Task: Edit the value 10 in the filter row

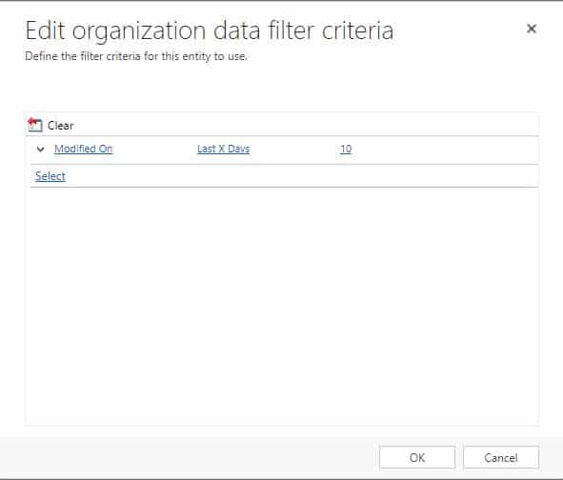Action: 346,149
